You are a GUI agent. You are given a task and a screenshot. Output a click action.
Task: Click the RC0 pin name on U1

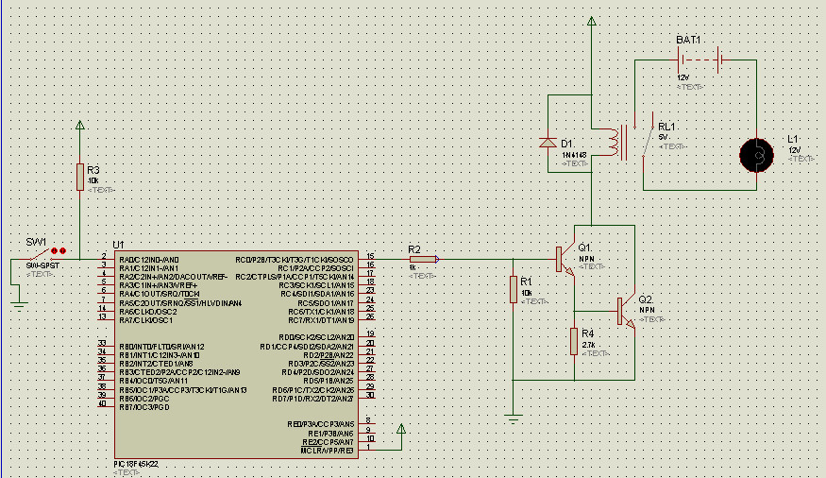point(295,260)
